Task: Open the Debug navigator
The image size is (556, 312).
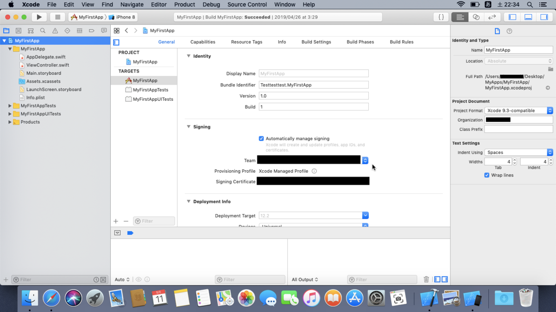Action: pyautogui.click(x=79, y=31)
